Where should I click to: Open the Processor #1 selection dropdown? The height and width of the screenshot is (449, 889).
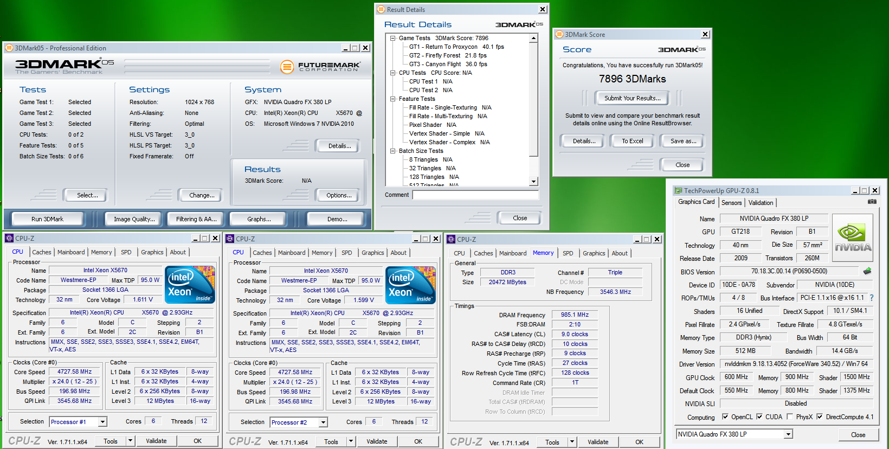pos(102,422)
